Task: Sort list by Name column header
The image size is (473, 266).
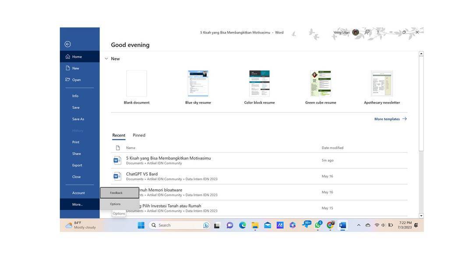Action: 131,148
